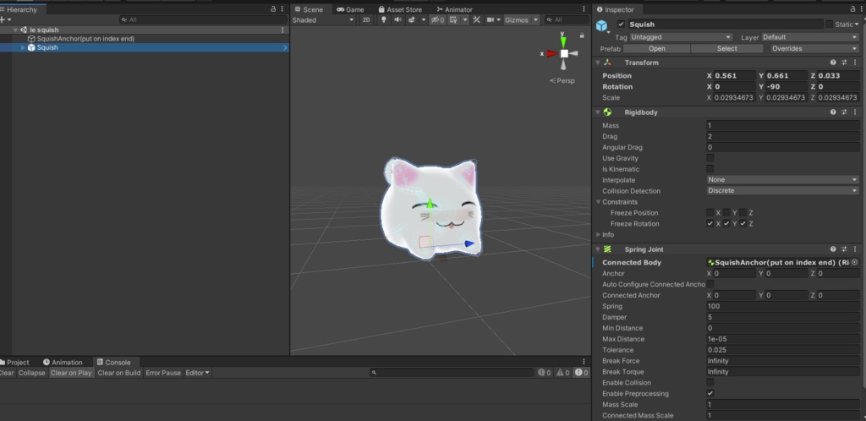
Task: Toggle console error count filter
Action: tap(582, 373)
